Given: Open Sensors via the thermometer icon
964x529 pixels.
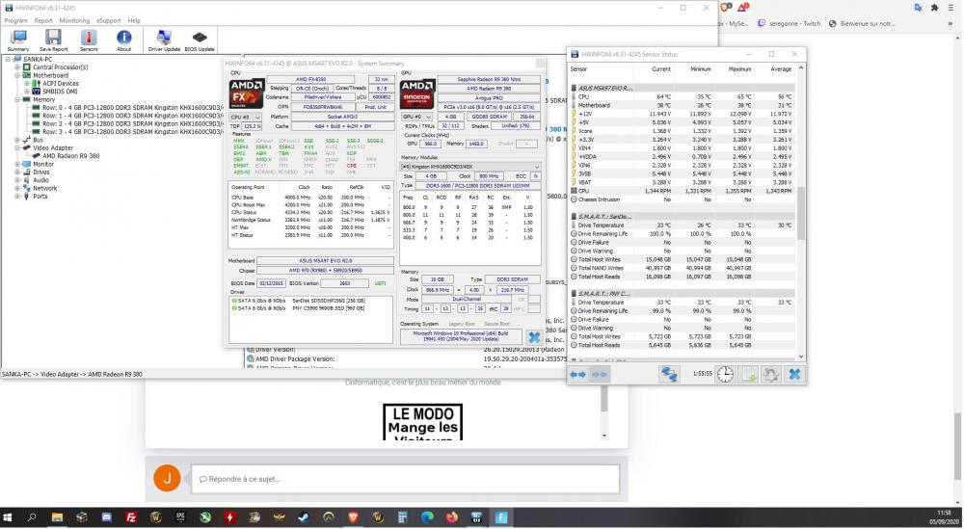Looking at the screenshot, I should [89, 40].
